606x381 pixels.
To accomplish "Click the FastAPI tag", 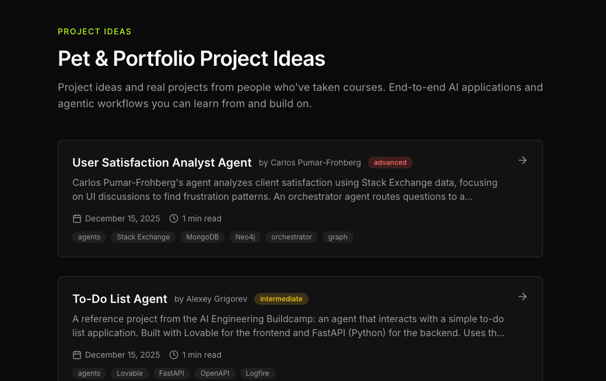I will [x=171, y=373].
